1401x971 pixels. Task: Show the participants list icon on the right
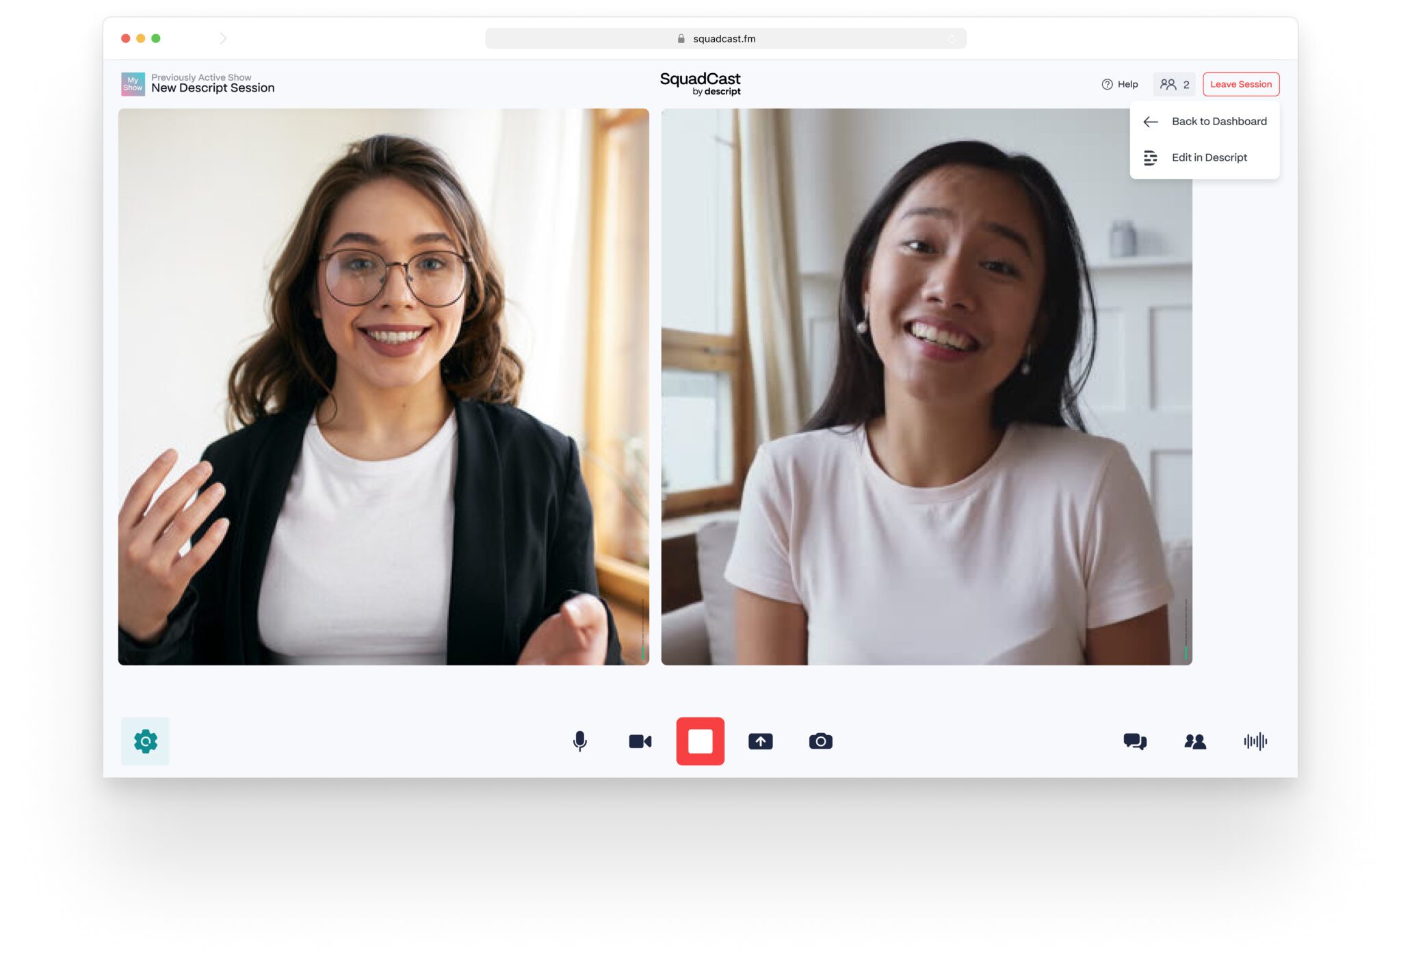coord(1196,741)
